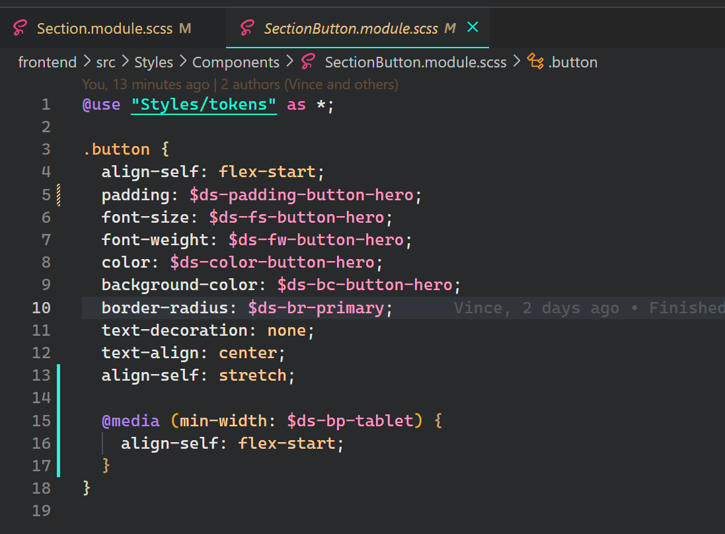Click the $ds-br-primary variable

click(x=317, y=308)
